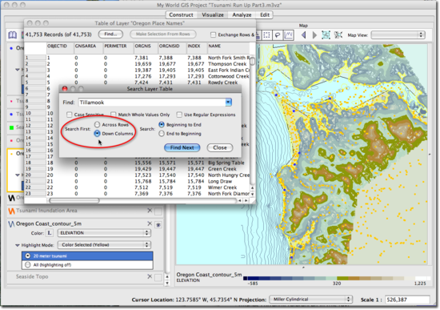Image resolution: width=440 pixels, height=310 pixels.
Task: Go to next map view arrow
Action: coord(314,35)
